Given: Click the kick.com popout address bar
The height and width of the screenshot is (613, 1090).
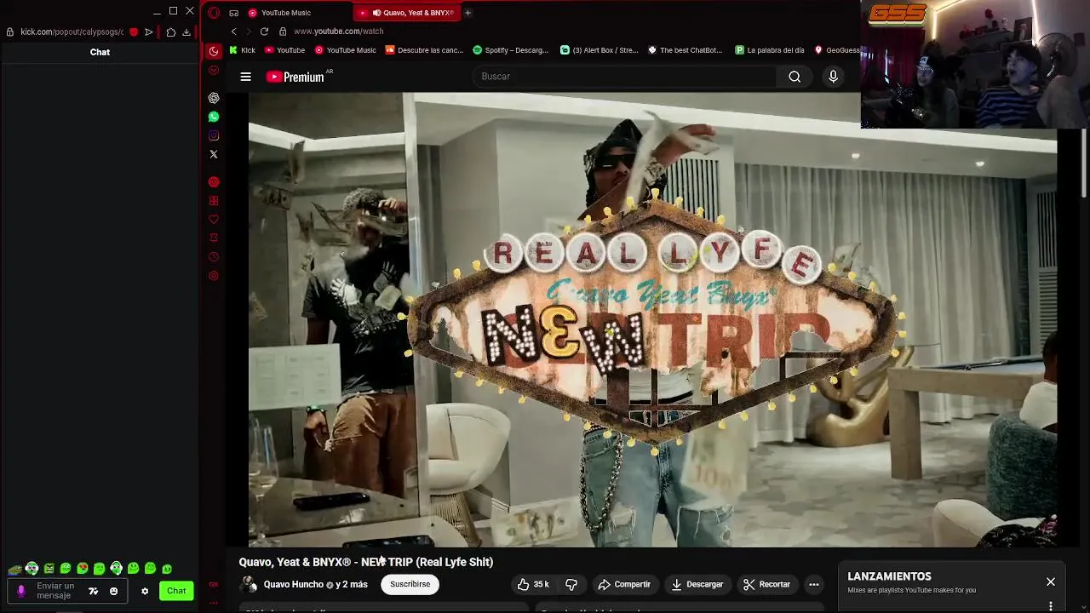Looking at the screenshot, I should point(72,32).
